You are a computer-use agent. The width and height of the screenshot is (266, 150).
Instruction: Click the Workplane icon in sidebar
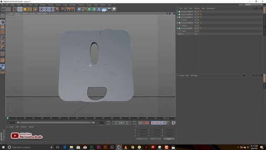pos(2,67)
